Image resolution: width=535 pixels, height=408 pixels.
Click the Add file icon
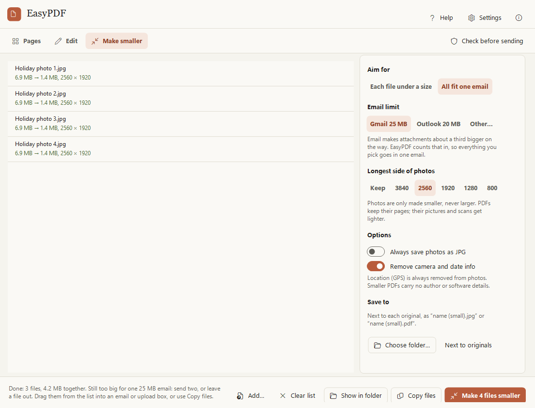coord(240,396)
